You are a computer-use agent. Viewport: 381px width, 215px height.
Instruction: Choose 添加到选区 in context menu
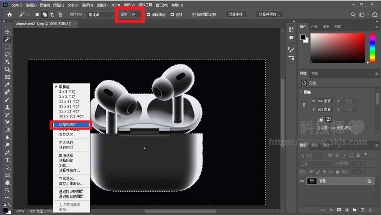(71, 125)
